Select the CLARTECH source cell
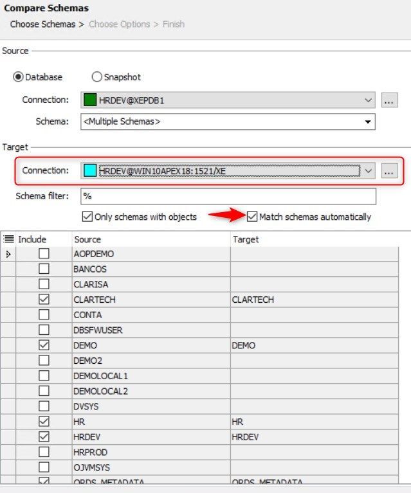Screen dimensions: 411x493 (151, 300)
